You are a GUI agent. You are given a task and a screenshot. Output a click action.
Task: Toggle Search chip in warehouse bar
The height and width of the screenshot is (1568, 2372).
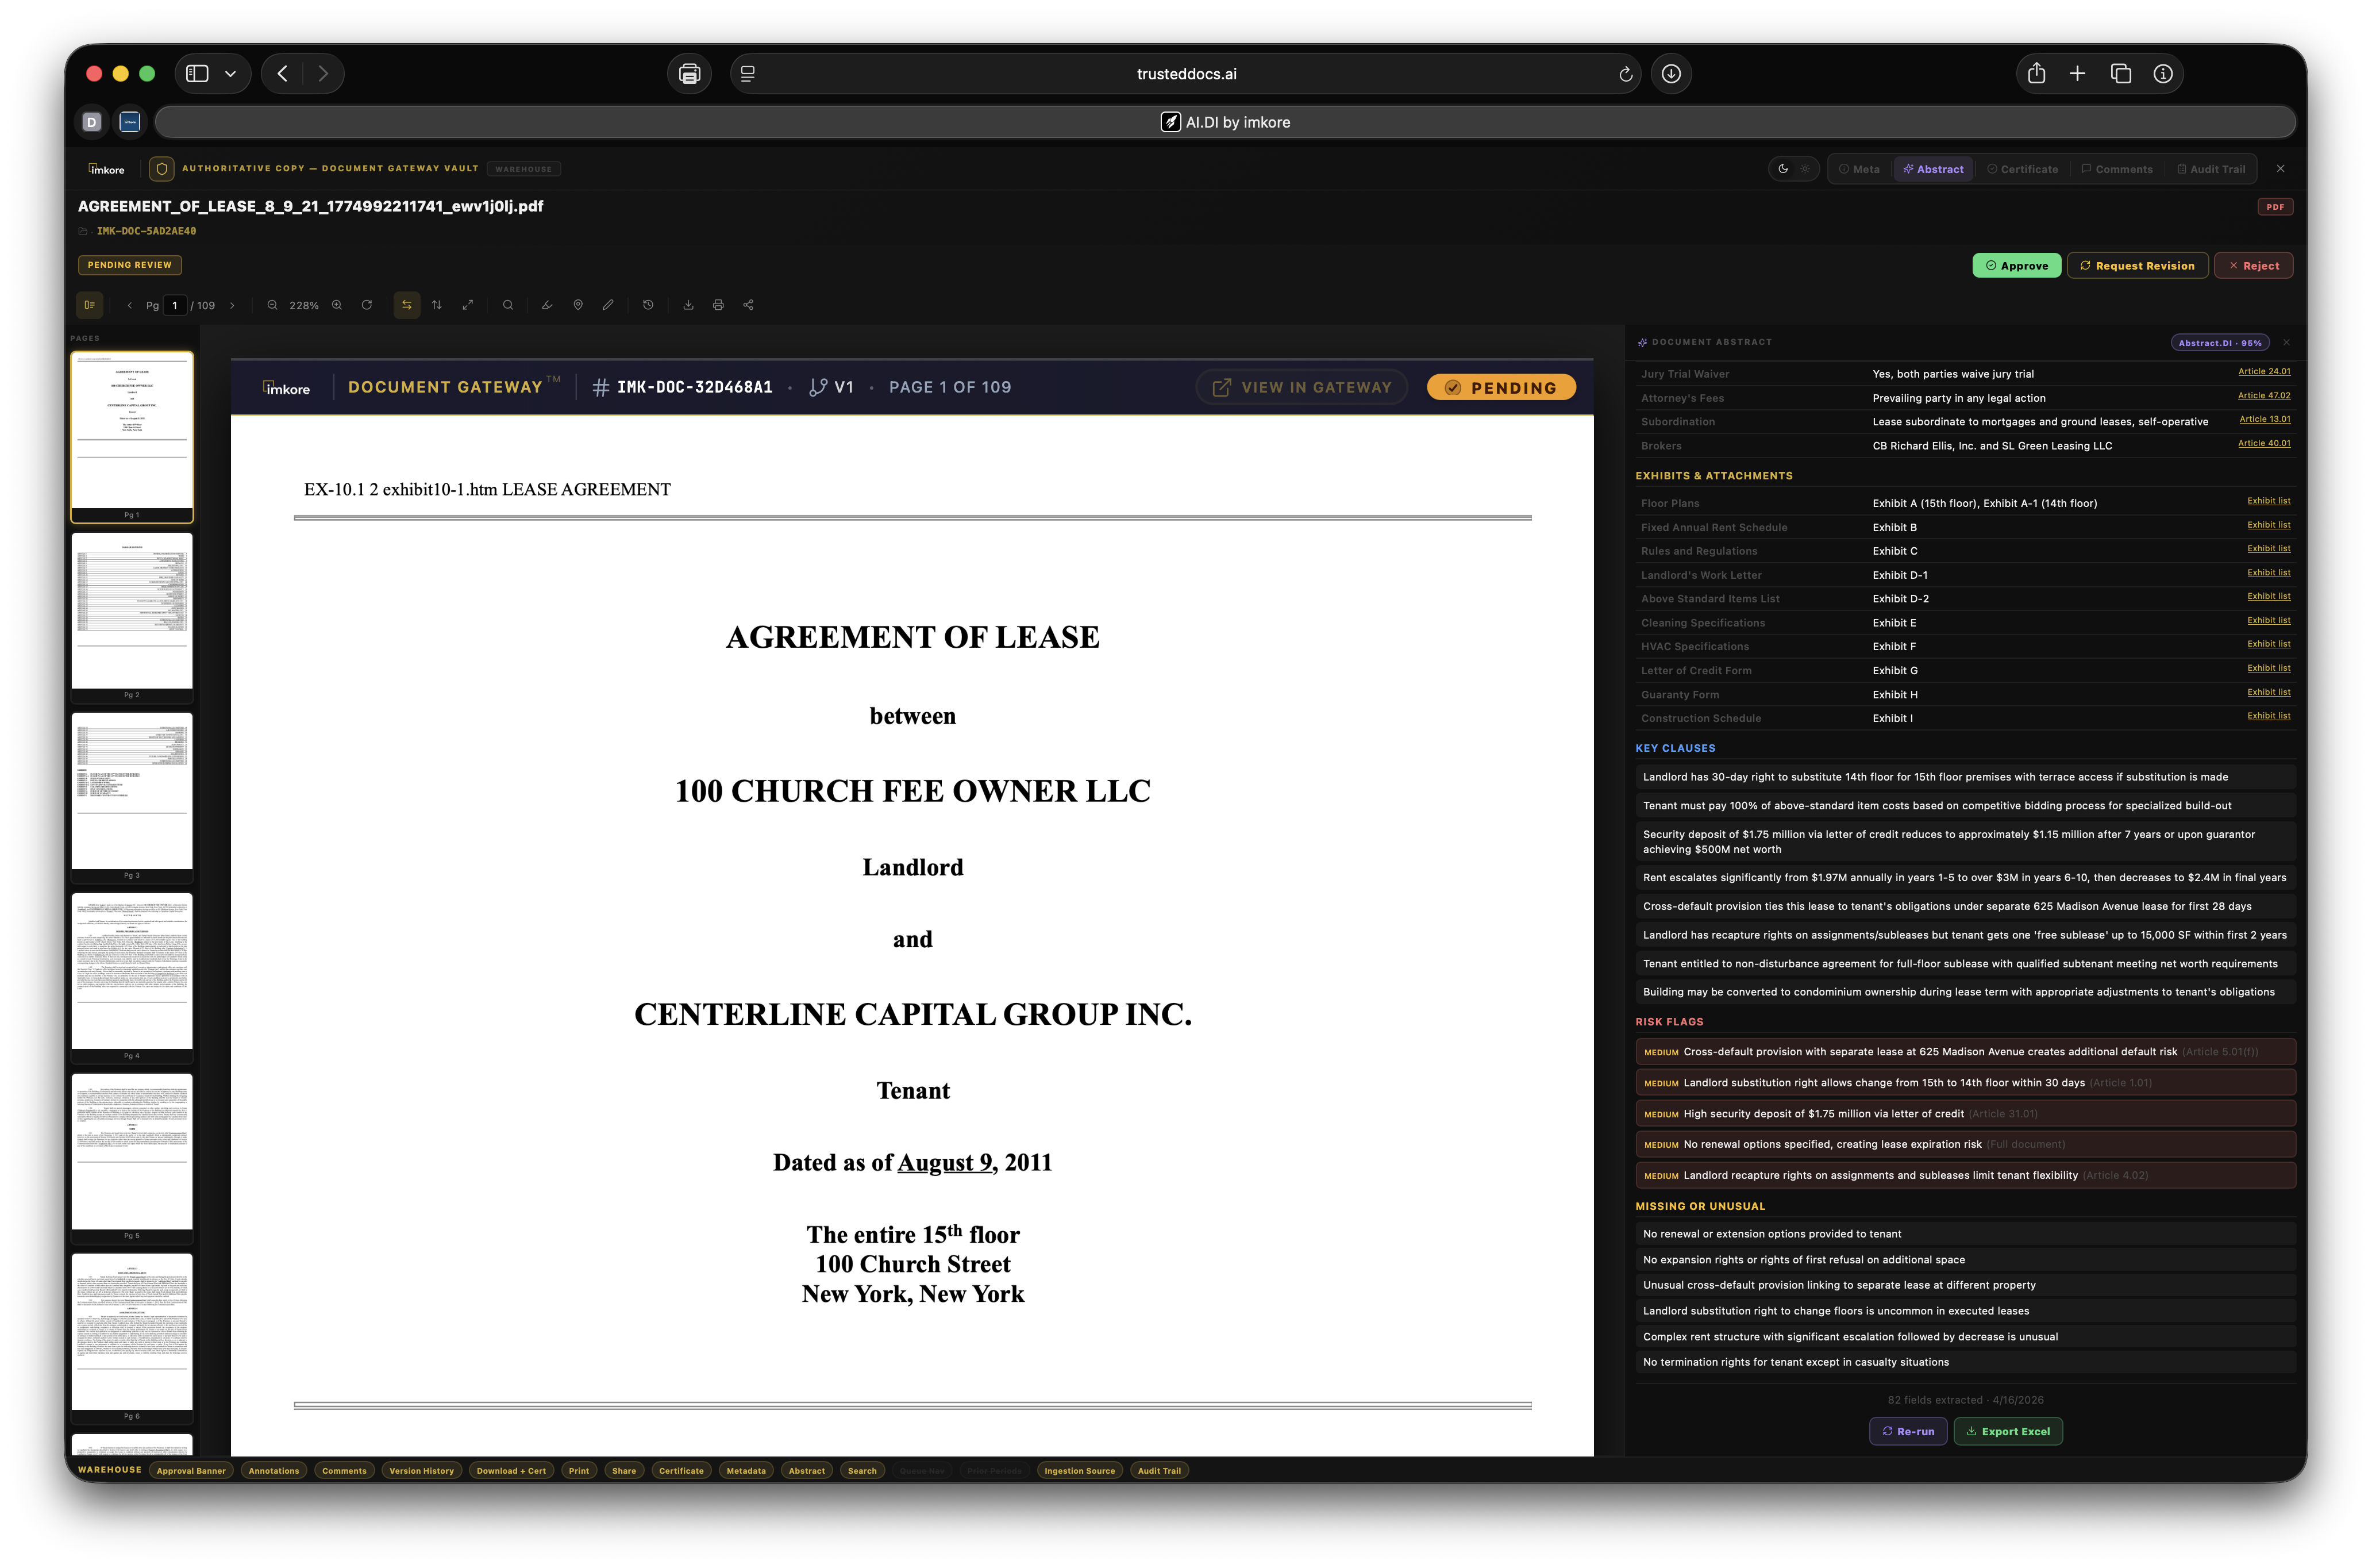coord(862,1470)
